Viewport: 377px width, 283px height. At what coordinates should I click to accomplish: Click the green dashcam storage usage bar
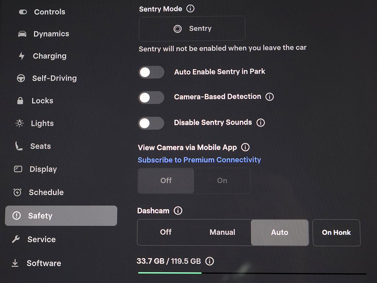(170, 273)
